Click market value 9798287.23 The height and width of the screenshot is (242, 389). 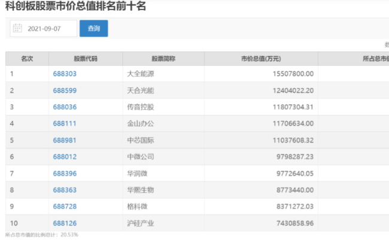pyautogui.click(x=295, y=156)
